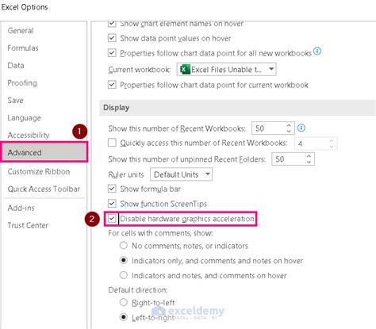Open Customize Ribbon settings
This screenshot has width=376, height=329.
click(39, 171)
